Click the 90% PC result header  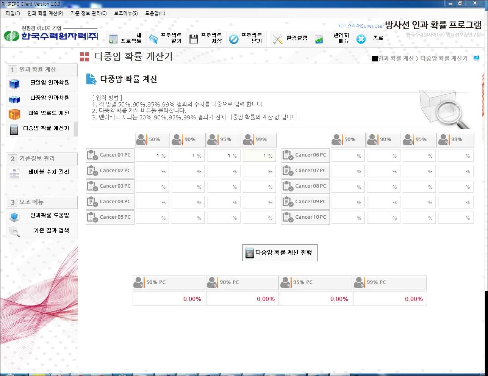tap(242, 283)
